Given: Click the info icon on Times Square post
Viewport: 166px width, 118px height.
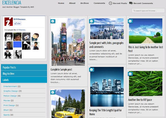Looking at the screenshot, I should (53, 21).
